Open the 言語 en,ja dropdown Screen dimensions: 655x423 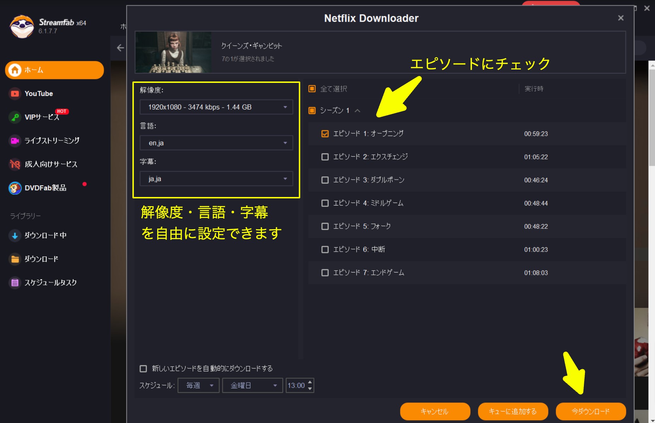[x=216, y=143]
